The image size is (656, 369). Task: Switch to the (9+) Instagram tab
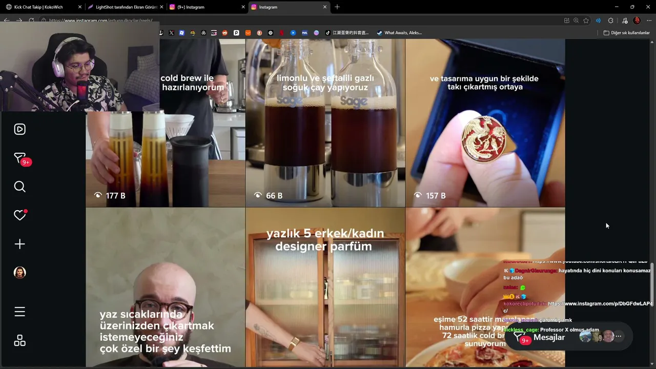(206, 7)
